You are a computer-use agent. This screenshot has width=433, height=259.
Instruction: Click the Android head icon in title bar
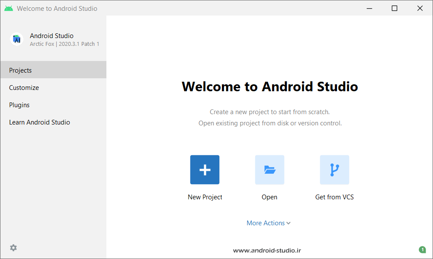click(9, 9)
